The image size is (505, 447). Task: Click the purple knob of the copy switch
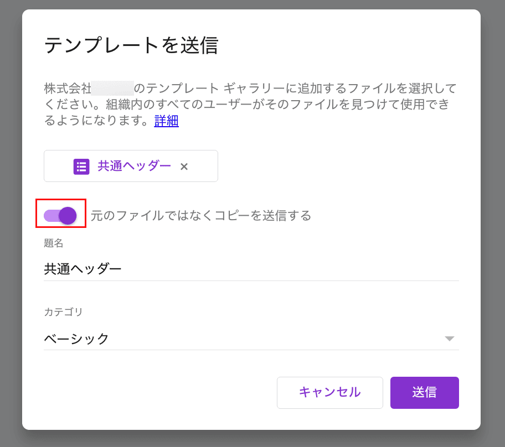pos(68,215)
